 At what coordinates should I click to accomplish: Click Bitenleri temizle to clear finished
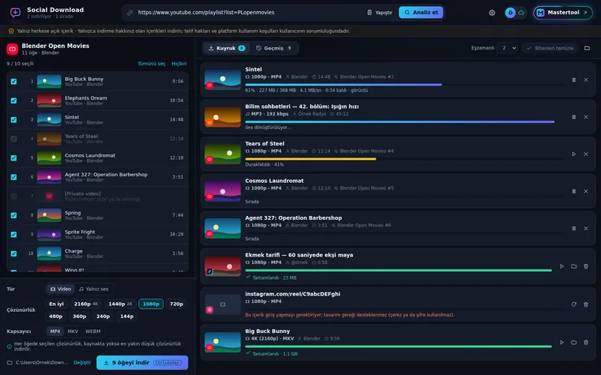(550, 48)
